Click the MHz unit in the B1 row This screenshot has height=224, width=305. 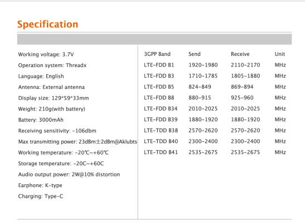(280, 65)
